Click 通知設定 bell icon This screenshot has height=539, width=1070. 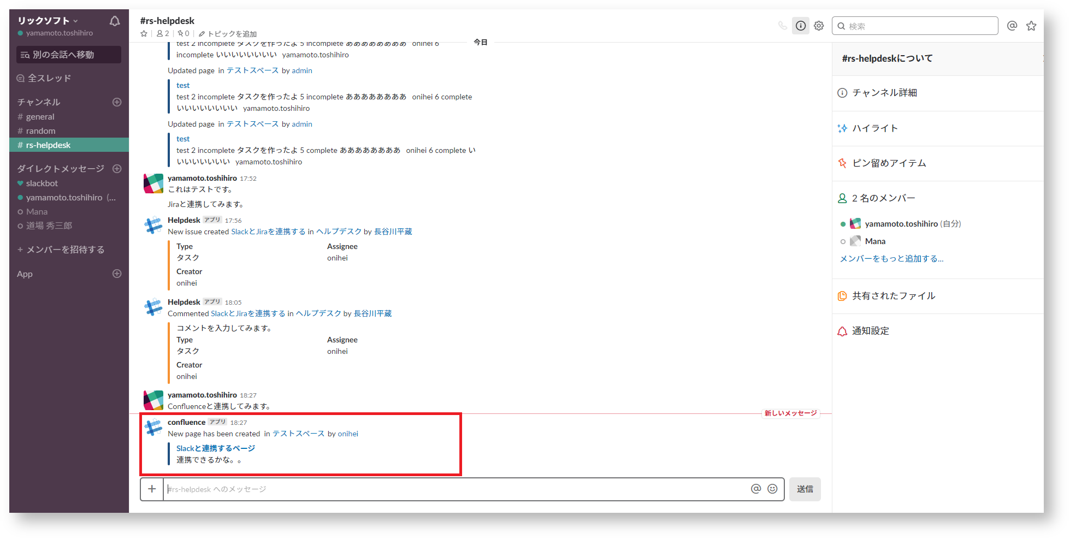[x=842, y=331]
